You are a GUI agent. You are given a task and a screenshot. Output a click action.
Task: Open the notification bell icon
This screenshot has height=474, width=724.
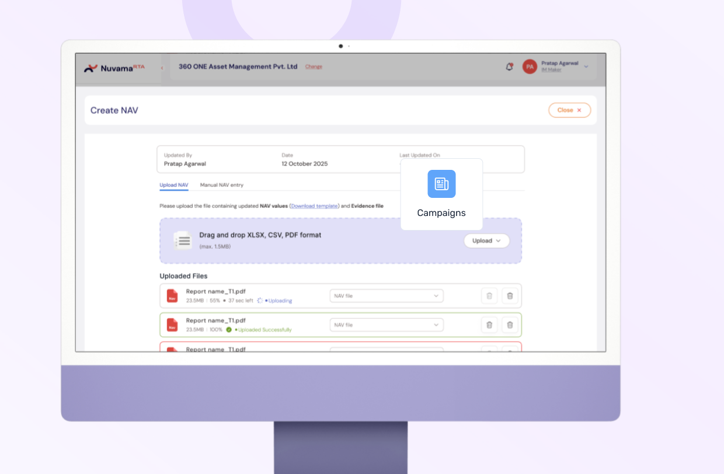(509, 67)
